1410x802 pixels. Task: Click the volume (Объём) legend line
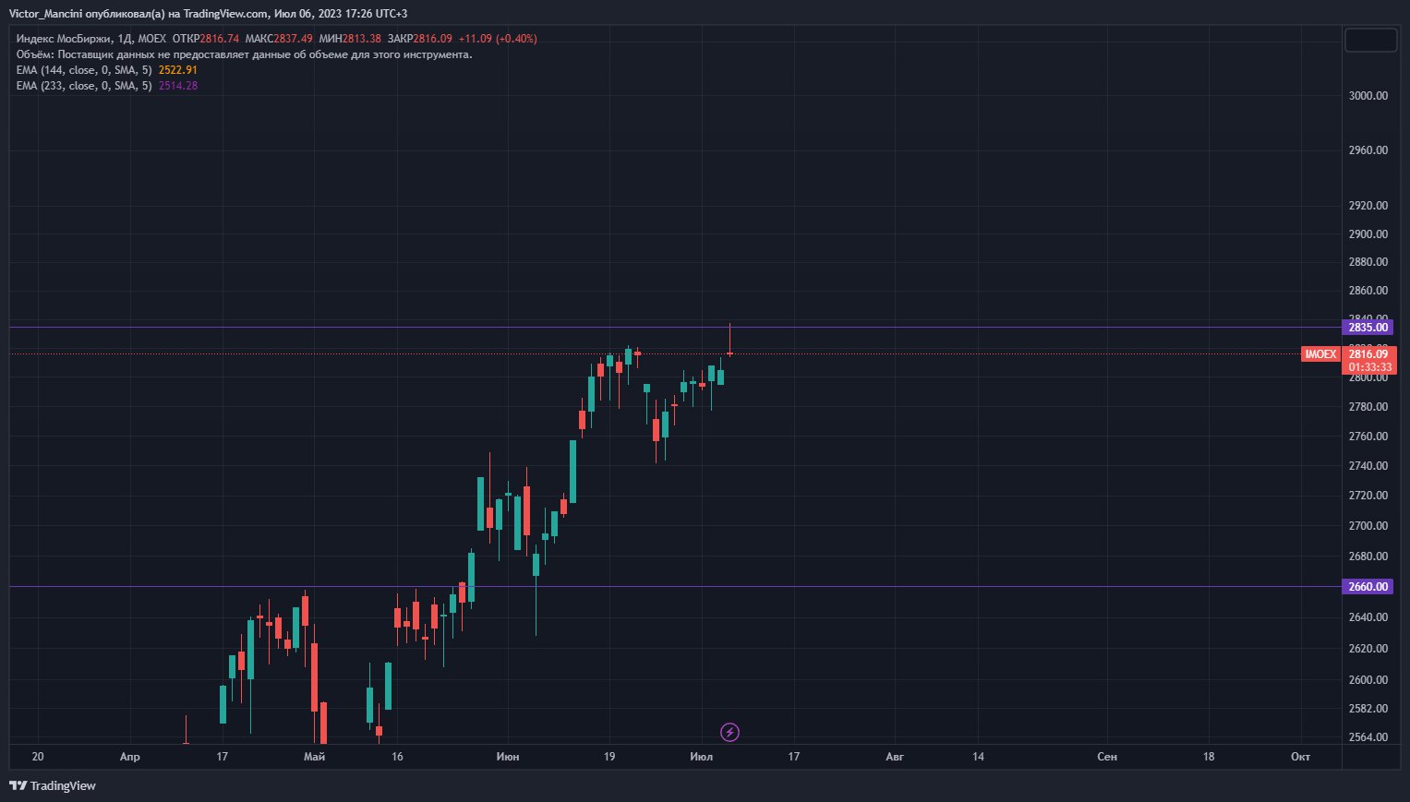pos(244,54)
